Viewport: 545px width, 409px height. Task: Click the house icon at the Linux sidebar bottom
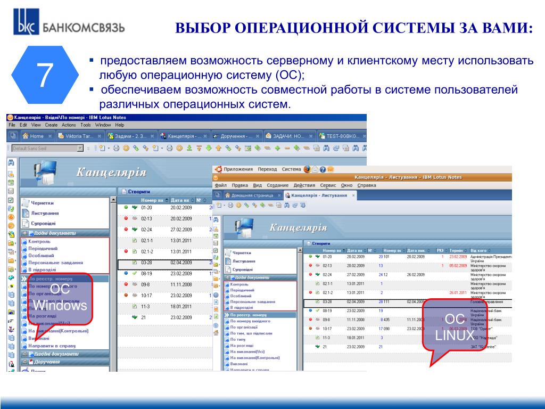(216, 333)
